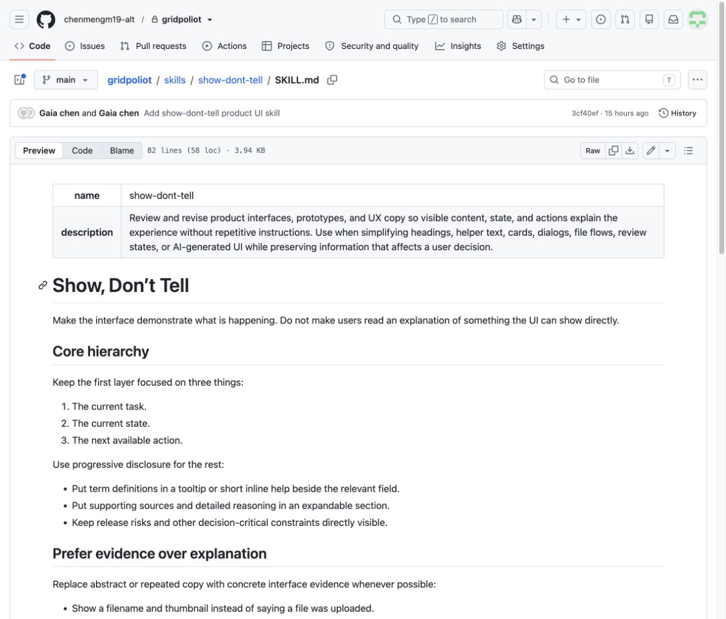
Task: Navigate to show-dont-tell folder breadcrumb
Action: [x=230, y=80]
